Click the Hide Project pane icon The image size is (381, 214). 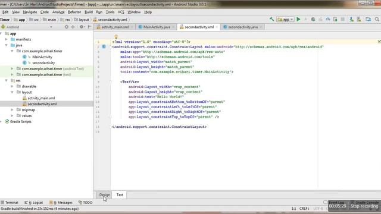tap(89, 27)
